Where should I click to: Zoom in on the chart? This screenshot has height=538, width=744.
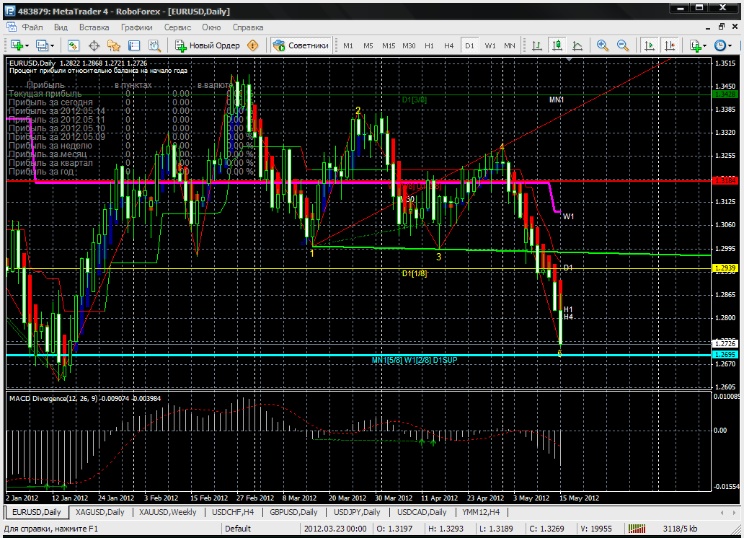point(602,45)
